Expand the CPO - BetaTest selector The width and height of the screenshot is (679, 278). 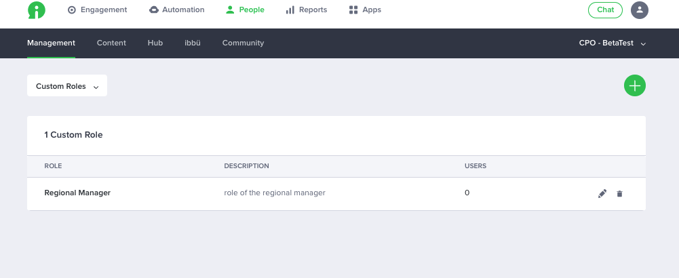point(613,43)
